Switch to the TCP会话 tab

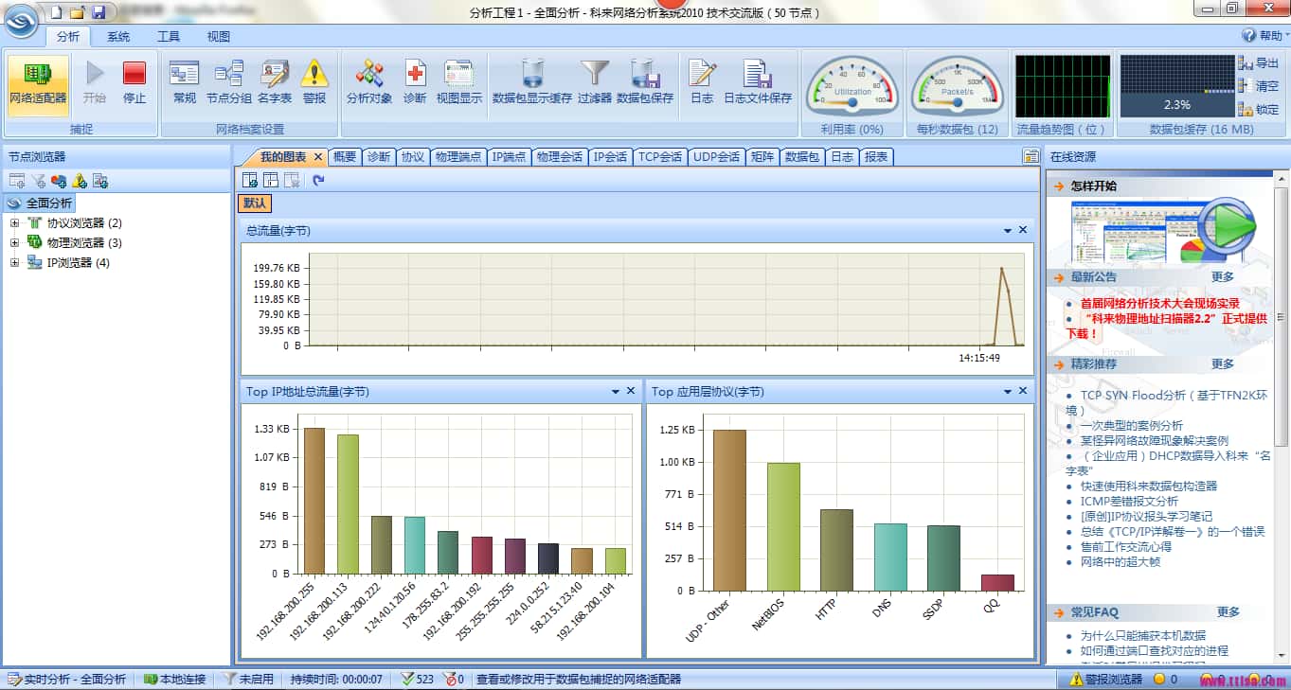(660, 157)
